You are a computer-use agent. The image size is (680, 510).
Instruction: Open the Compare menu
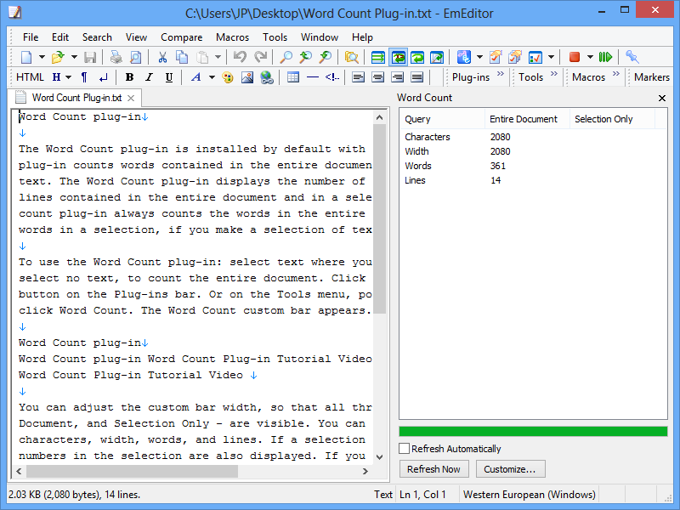pos(181,37)
